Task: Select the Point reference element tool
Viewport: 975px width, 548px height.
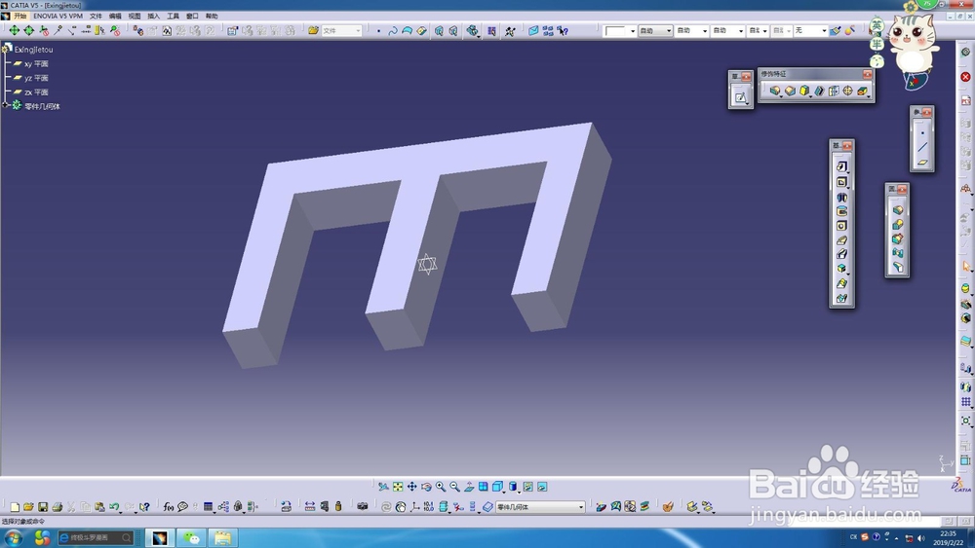Action: pyautogui.click(x=922, y=132)
